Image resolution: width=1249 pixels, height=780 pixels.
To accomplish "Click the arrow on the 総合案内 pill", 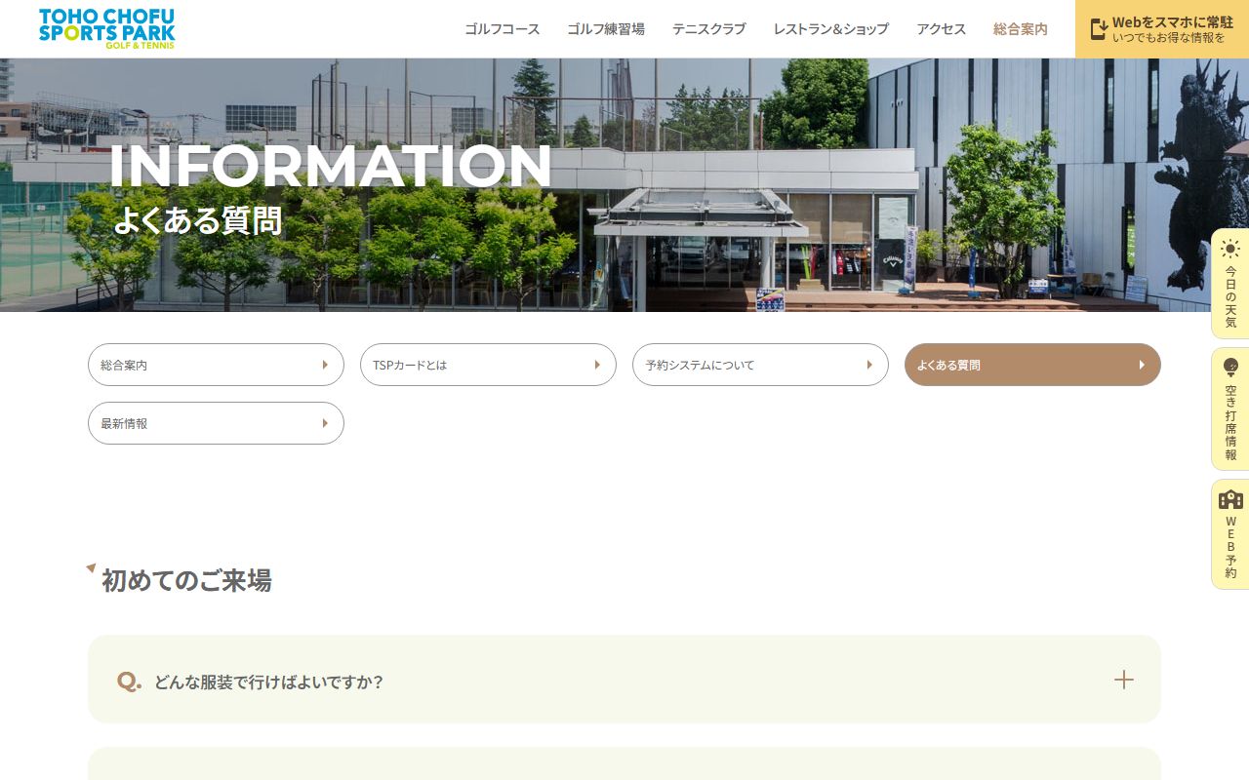I will [325, 365].
